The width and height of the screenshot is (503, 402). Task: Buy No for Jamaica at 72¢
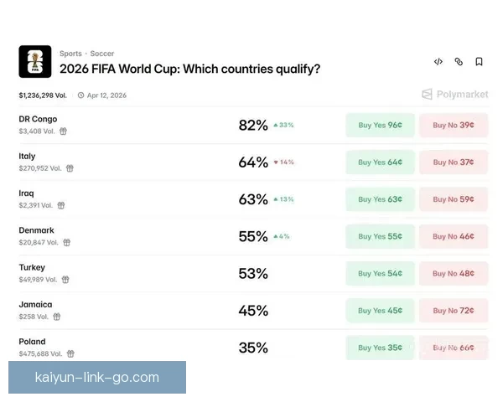pyautogui.click(x=454, y=311)
